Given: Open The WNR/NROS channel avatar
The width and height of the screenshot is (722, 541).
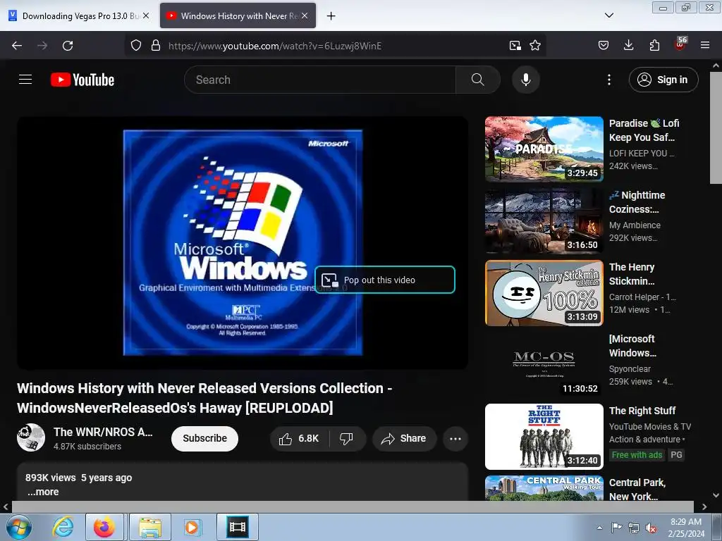Looking at the screenshot, I should 31,437.
